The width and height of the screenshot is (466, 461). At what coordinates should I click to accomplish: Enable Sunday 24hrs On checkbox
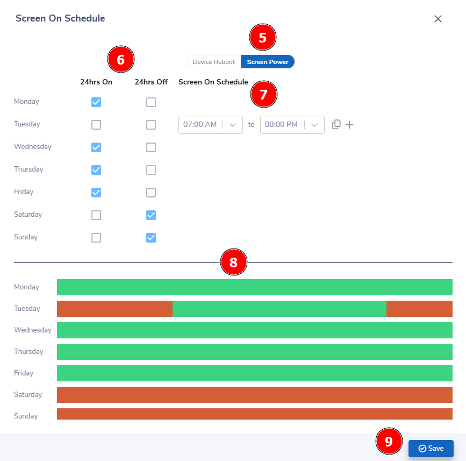pos(96,238)
